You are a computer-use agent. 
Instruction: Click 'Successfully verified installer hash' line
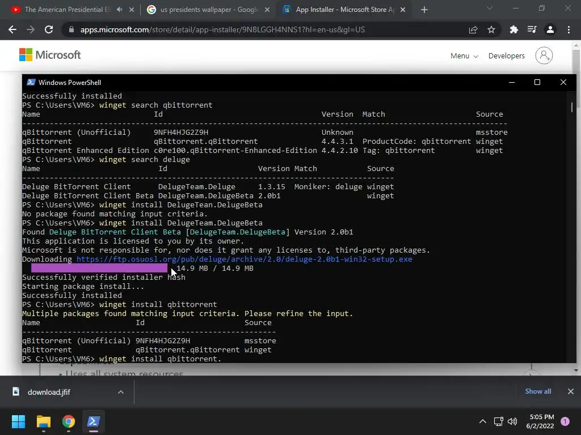[x=104, y=278]
